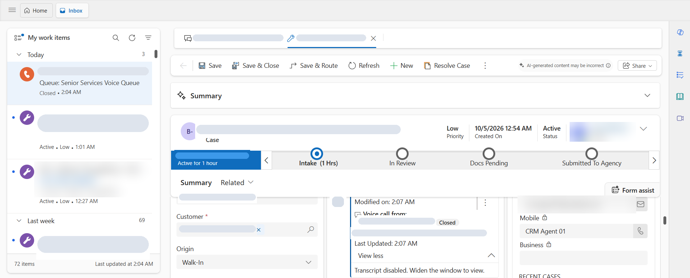Open Form assist panel
This screenshot has height=278, width=690.
tap(633, 190)
